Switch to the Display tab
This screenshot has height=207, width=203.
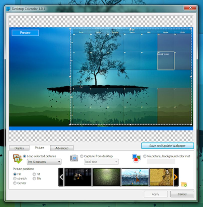19,148
